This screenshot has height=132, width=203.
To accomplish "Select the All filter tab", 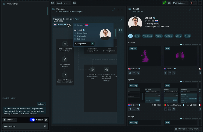I will click(130, 36).
